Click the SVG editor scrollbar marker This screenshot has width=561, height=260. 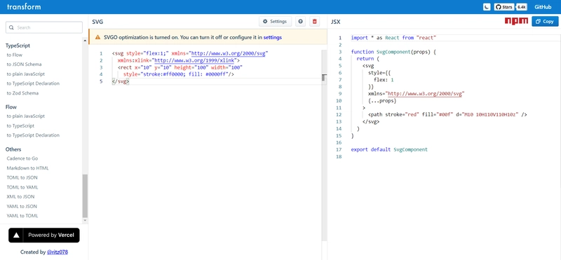324,78
